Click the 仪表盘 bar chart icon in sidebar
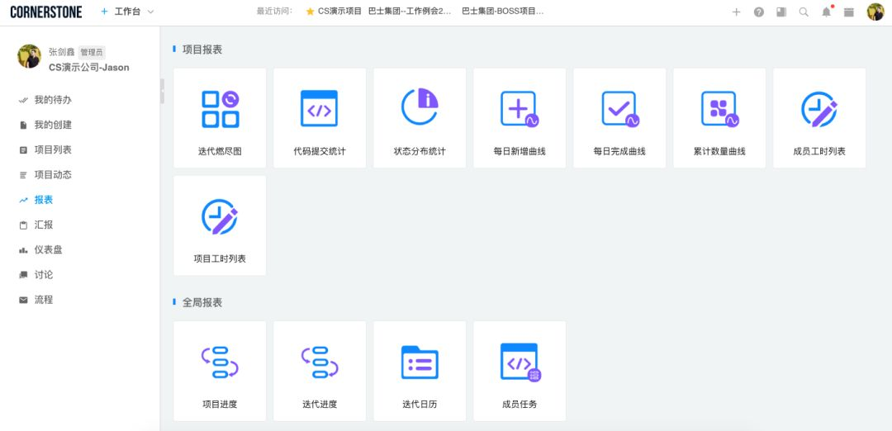 click(23, 250)
